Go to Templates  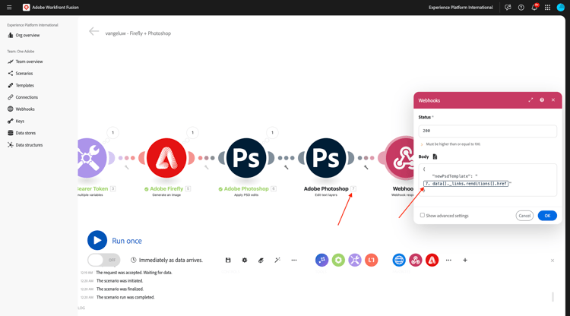pyautogui.click(x=25, y=85)
